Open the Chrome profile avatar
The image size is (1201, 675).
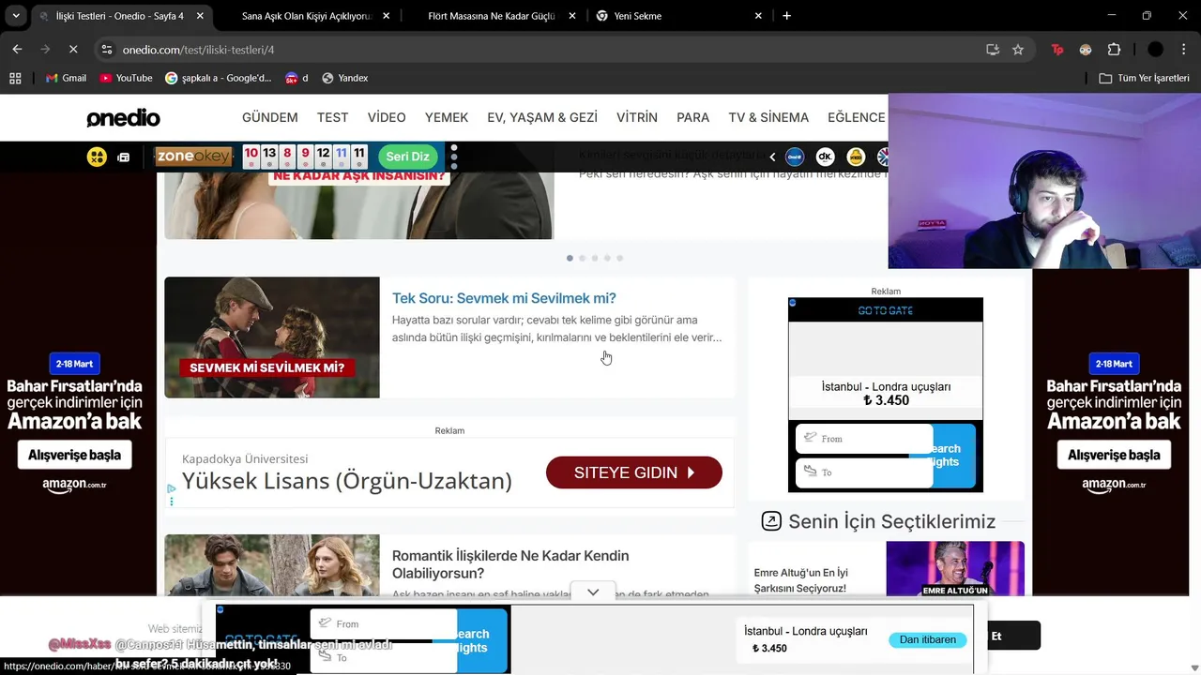[x=1155, y=50]
